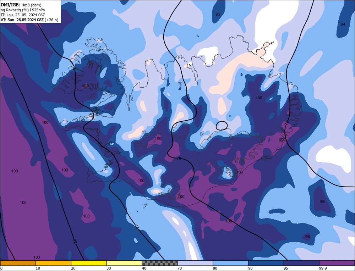Select the "og Rakastig (%) í 925hPa" line
This screenshot has height=271, width=355.
tap(23, 10)
